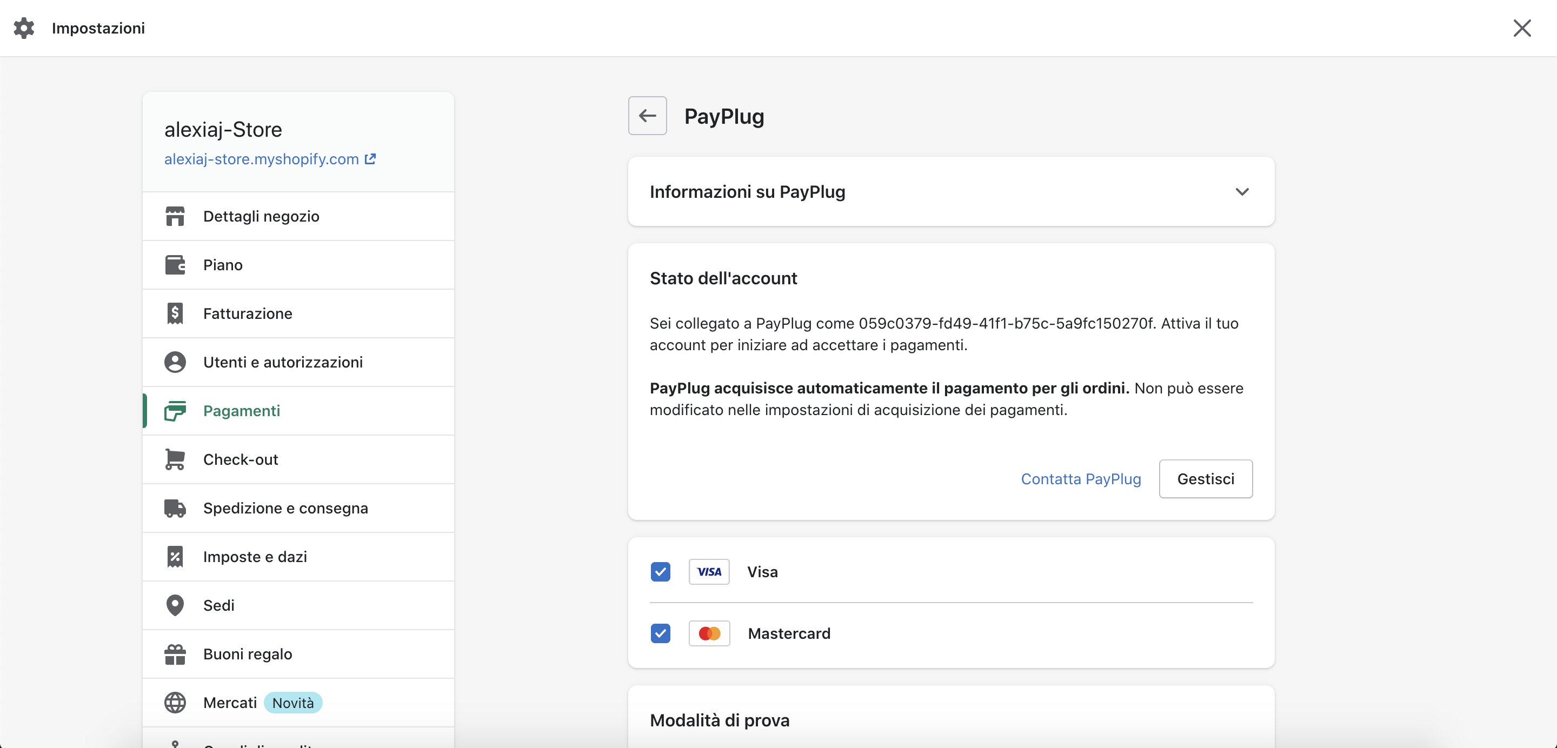The width and height of the screenshot is (1557, 748).
Task: Open Utenti e autorizzazioni settings
Action: [x=298, y=362]
